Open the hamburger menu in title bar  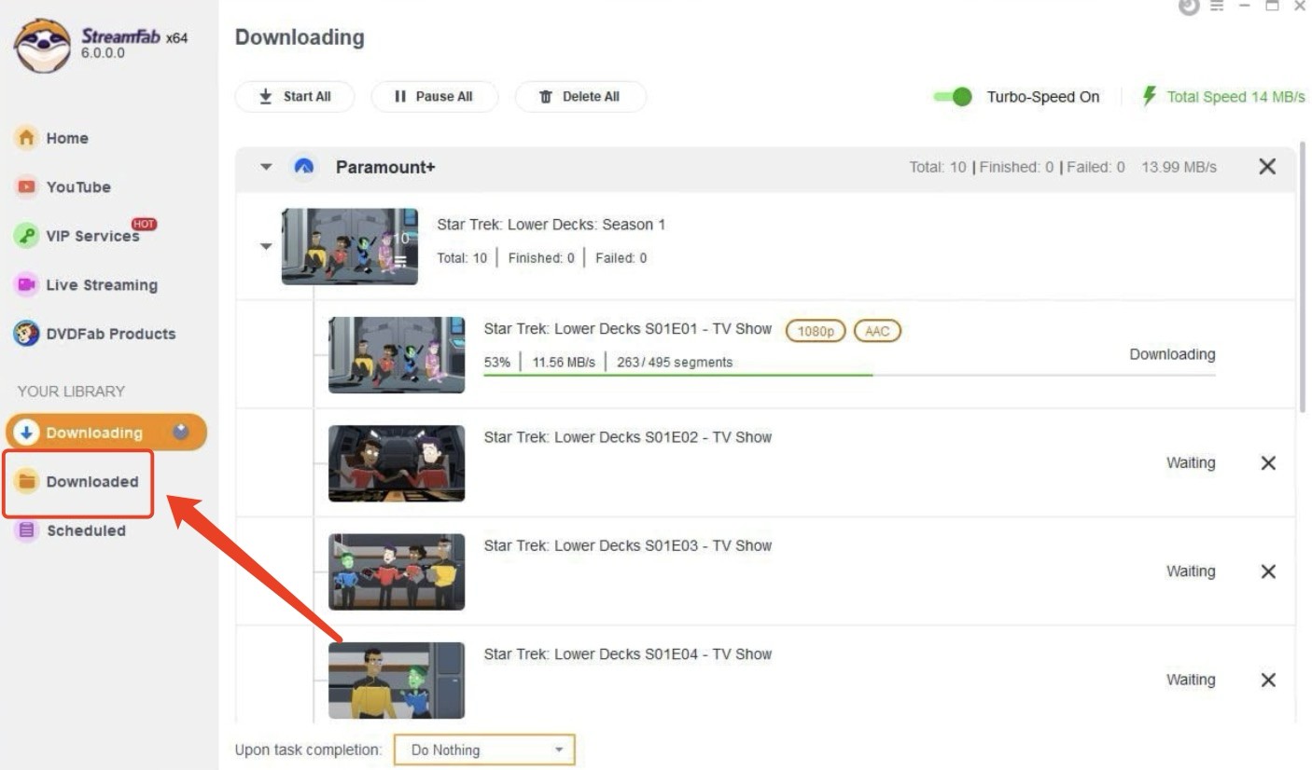pyautogui.click(x=1216, y=7)
